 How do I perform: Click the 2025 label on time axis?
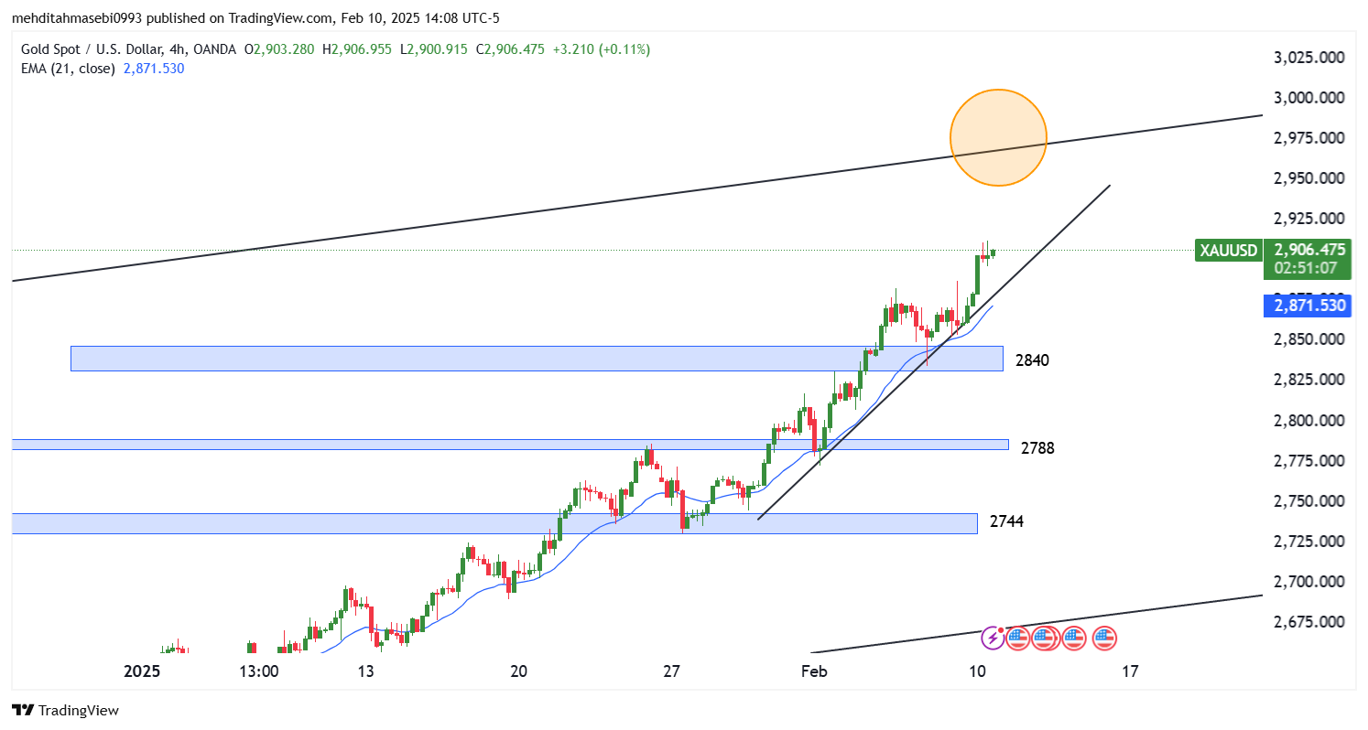point(142,671)
